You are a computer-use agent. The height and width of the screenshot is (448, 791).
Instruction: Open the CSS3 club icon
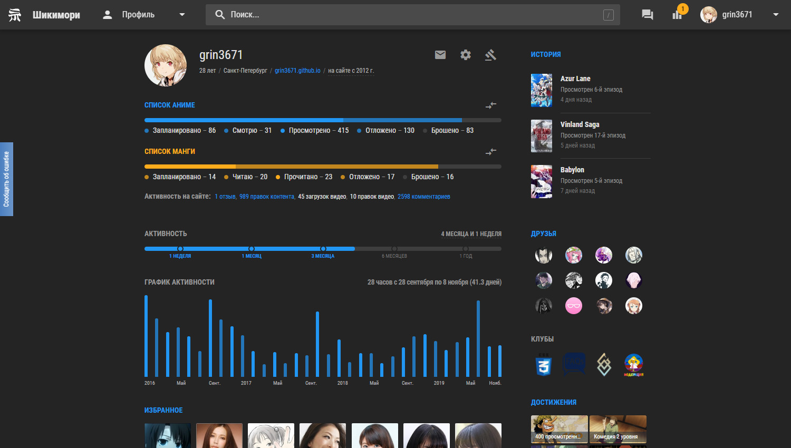[x=544, y=364]
